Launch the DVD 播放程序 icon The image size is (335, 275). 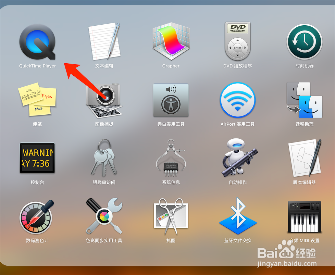pos(238,41)
